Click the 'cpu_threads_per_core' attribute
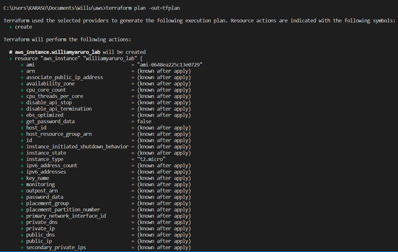Screen dimensions: 398x252 (x=55, y=96)
